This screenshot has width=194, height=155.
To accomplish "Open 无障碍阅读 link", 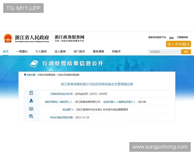I will 182,37.
